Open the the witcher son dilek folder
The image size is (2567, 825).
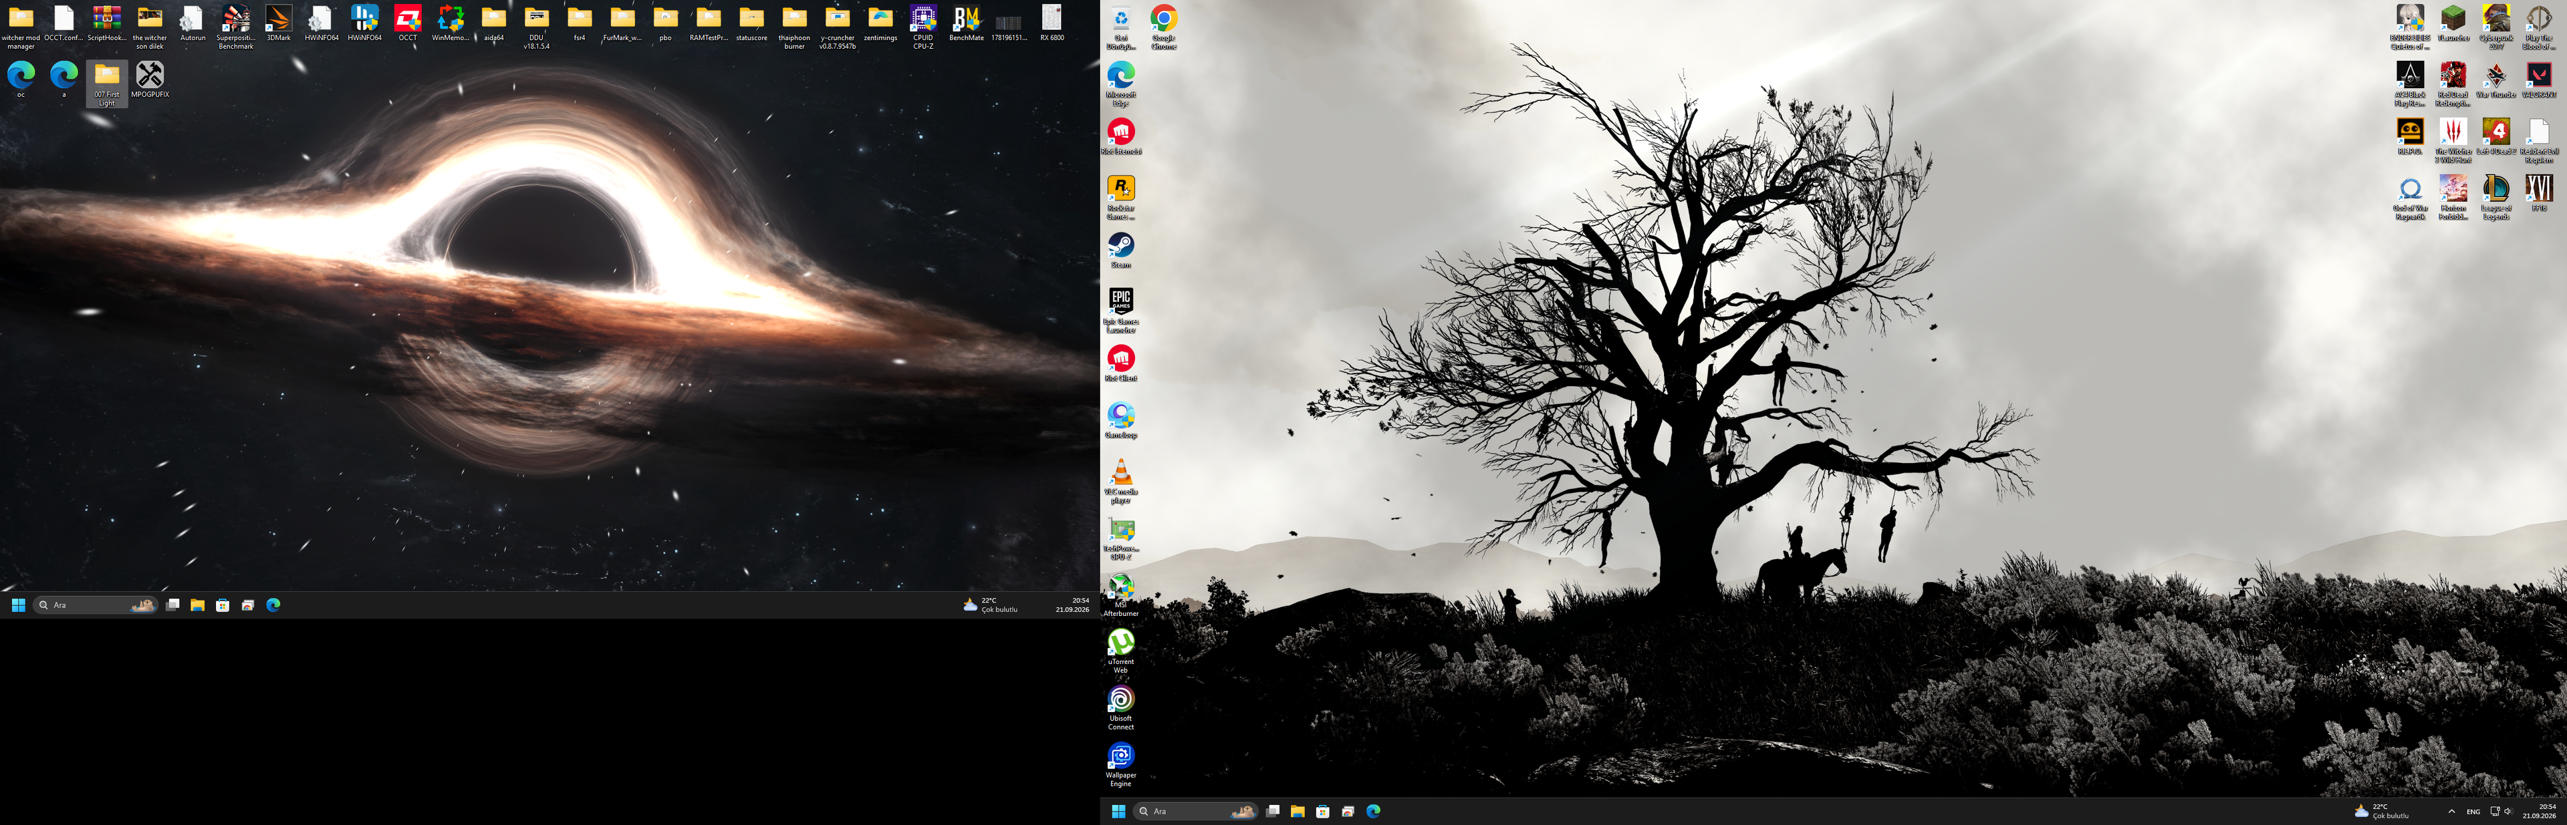pos(150,27)
